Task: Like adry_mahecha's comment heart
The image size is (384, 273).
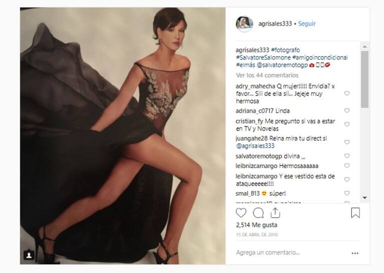Action: click(x=347, y=93)
